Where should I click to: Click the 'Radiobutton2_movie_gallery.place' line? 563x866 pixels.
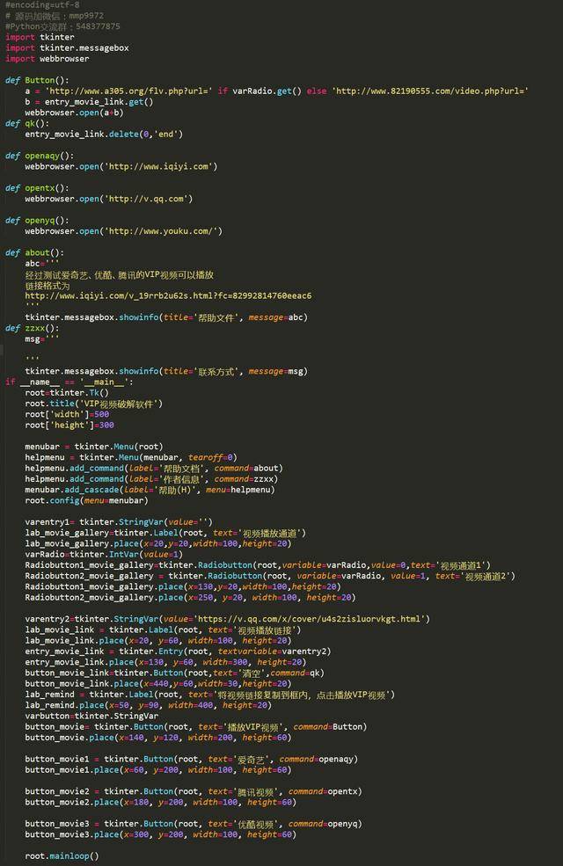[x=190, y=598]
